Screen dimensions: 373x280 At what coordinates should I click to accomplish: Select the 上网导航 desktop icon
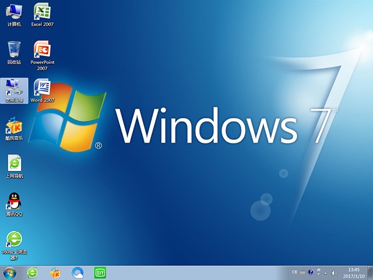click(x=14, y=167)
